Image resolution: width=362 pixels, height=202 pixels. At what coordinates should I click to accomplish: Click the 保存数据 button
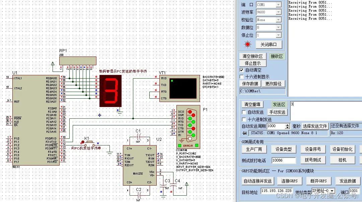[250, 84]
